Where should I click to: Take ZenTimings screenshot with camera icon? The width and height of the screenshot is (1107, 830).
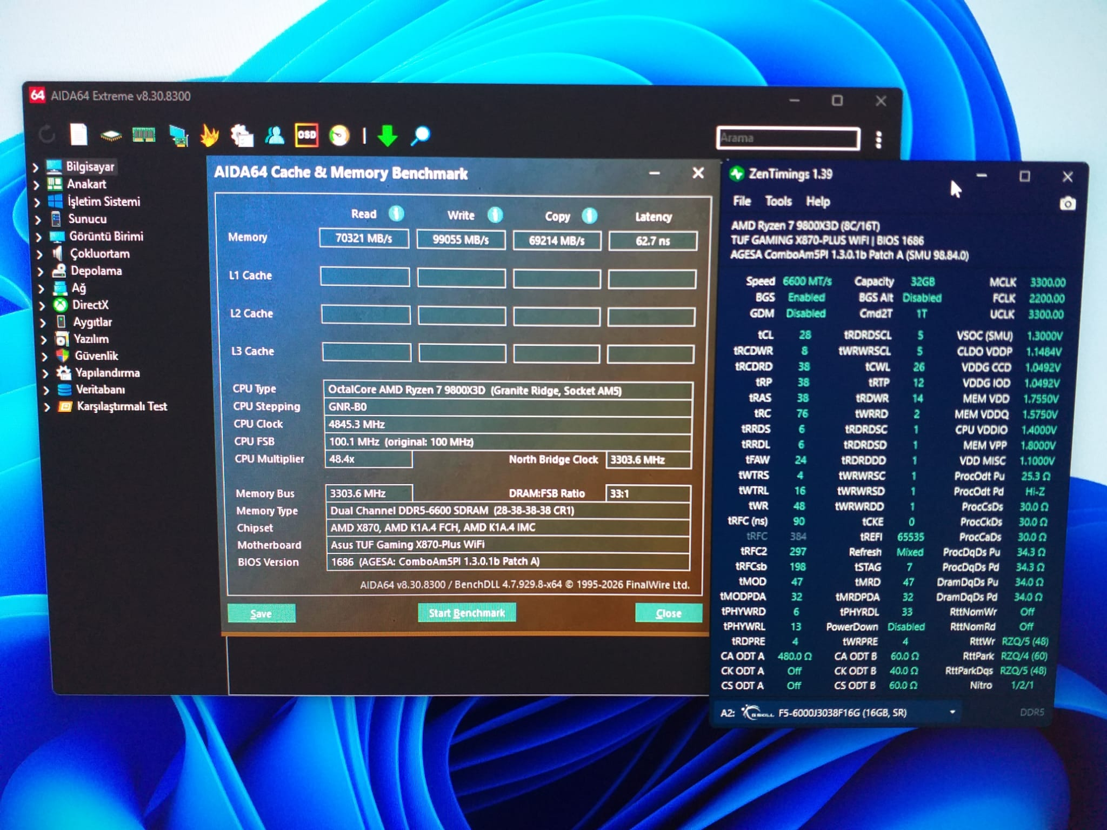[1067, 204]
